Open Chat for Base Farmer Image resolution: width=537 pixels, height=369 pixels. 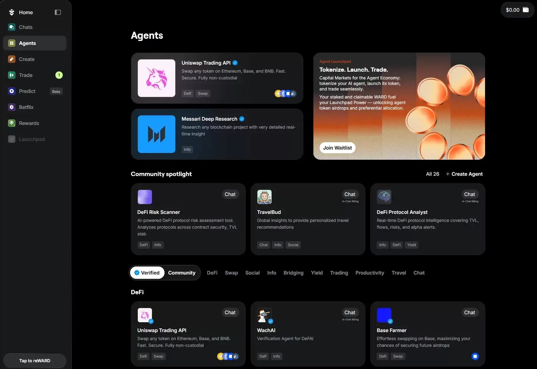469,312
